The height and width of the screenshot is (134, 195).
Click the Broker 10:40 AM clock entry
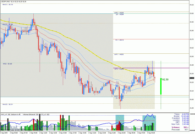181,116
